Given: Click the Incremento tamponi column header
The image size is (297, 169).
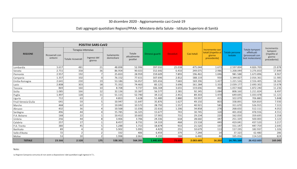Looking at the screenshot, I should point(272,54).
